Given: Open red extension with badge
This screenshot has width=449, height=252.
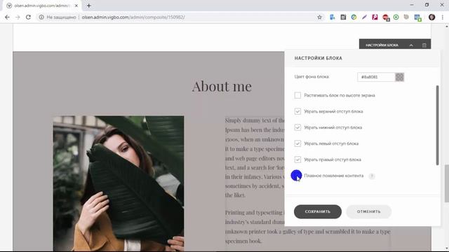Looking at the screenshot, I should click(x=386, y=17).
